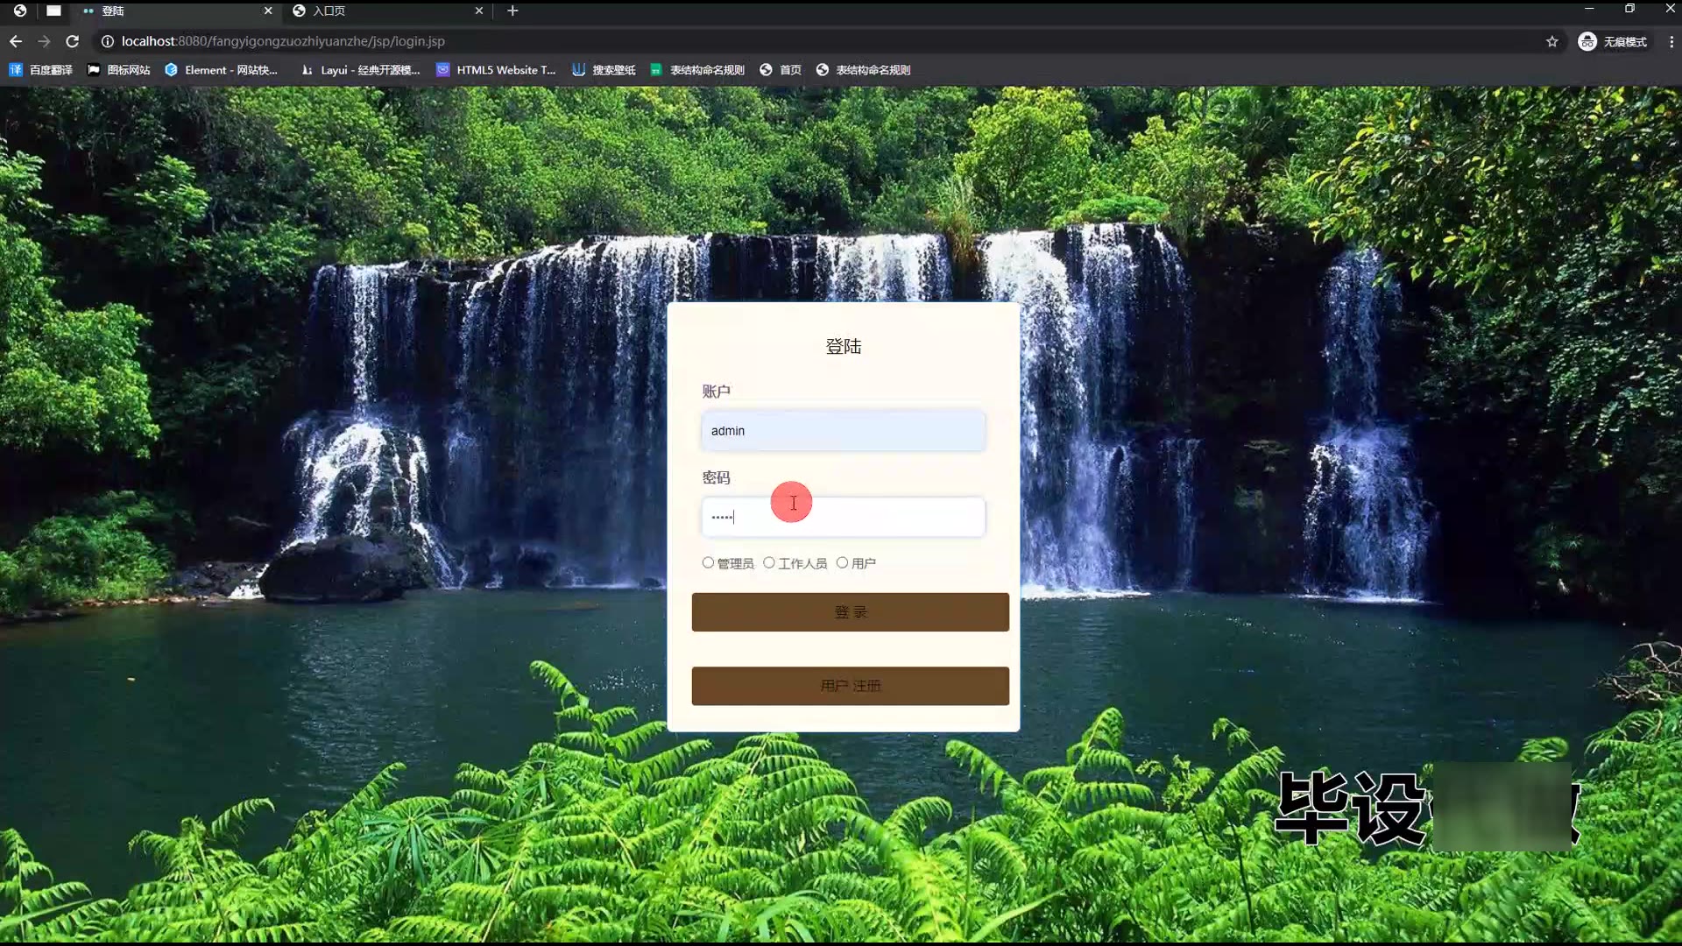Viewport: 1682px width, 946px height.
Task: Open the Chrome three-dot menu
Action: tap(1671, 41)
